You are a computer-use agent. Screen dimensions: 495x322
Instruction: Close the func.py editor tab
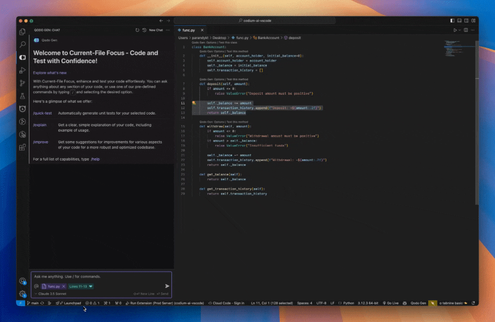(202, 30)
